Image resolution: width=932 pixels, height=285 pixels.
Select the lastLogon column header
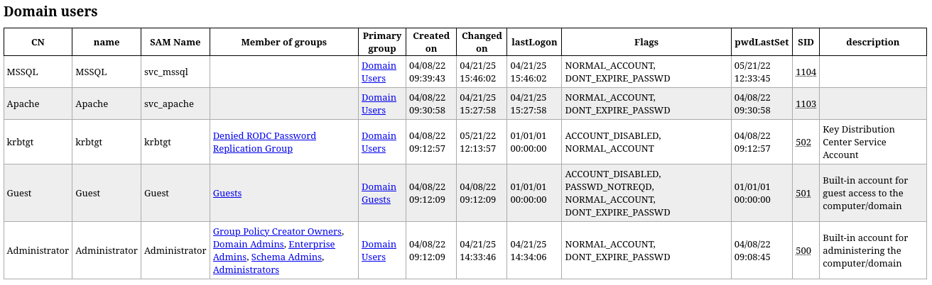coord(534,42)
